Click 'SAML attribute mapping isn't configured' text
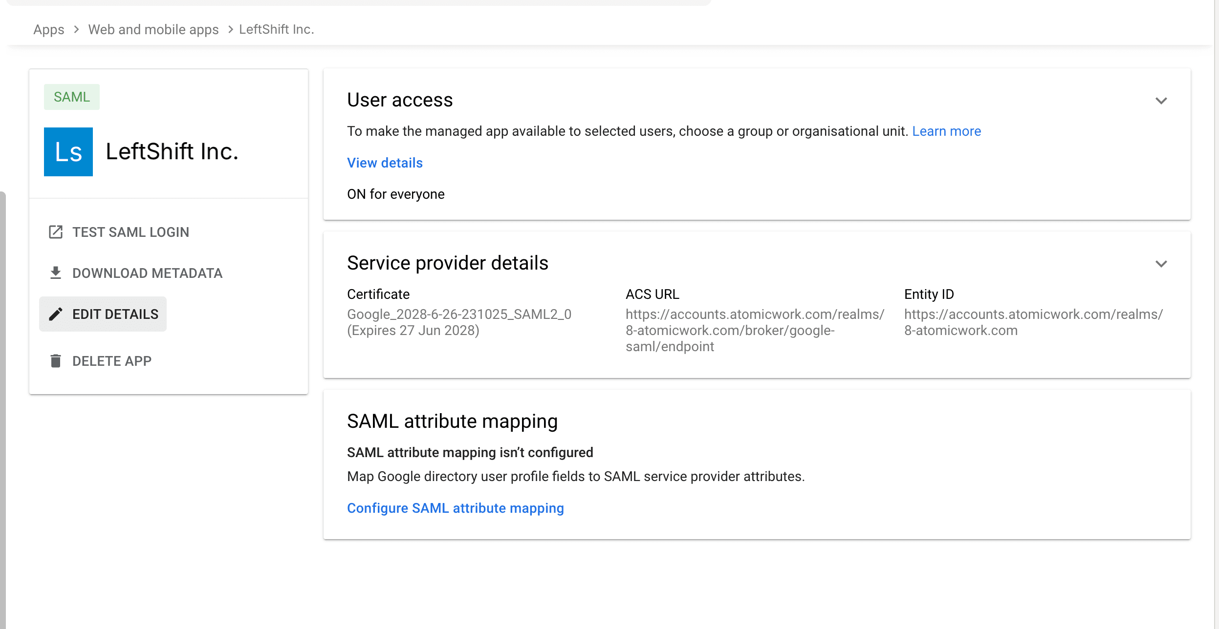1219x629 pixels. coord(470,453)
